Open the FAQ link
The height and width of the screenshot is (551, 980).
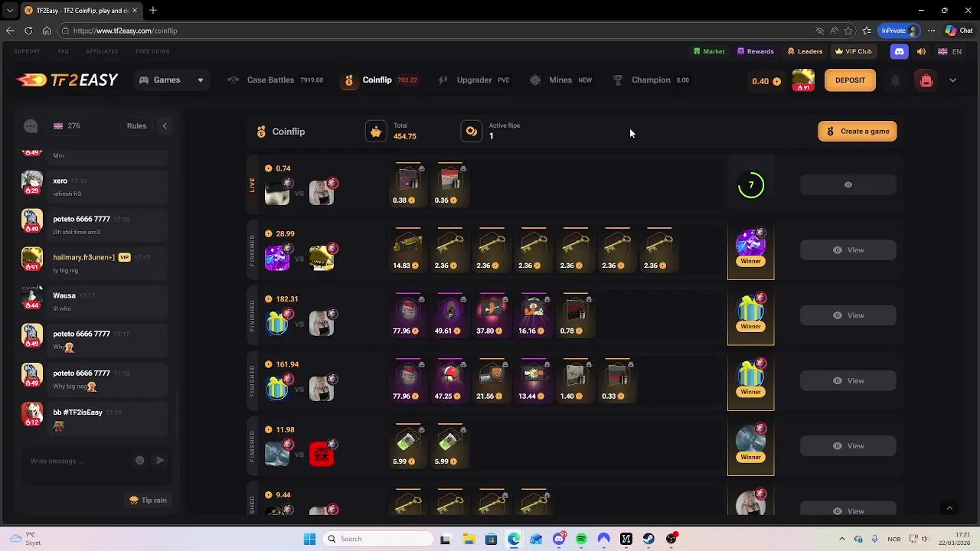pyautogui.click(x=63, y=51)
